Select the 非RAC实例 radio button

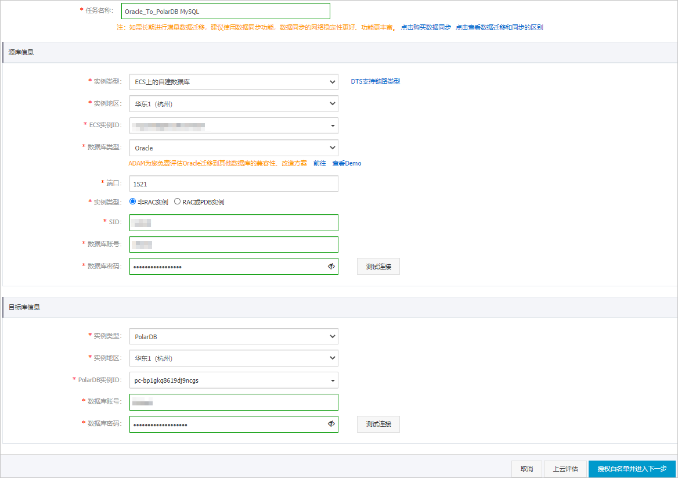132,202
